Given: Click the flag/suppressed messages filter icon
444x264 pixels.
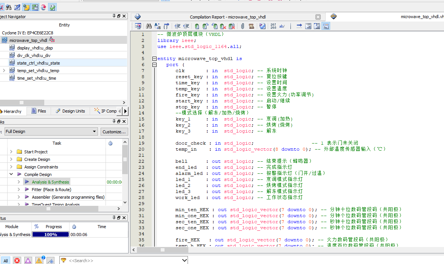Looking at the screenshot, I should point(50,261).
